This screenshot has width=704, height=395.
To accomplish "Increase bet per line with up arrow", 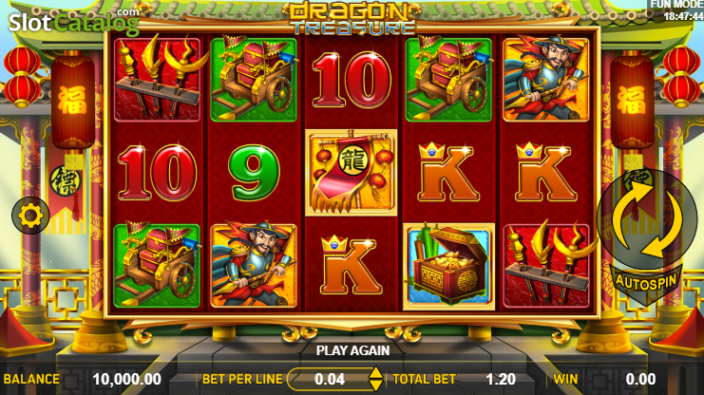I will coord(375,372).
